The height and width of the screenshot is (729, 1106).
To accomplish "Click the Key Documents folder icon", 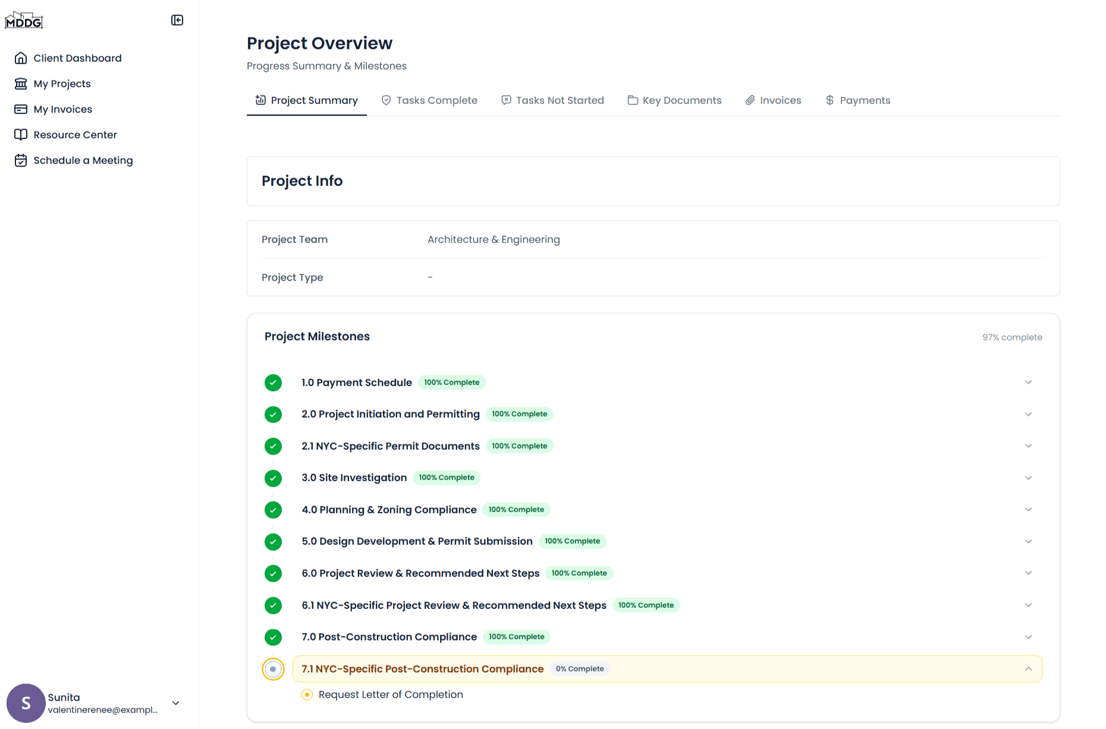I will click(x=633, y=100).
